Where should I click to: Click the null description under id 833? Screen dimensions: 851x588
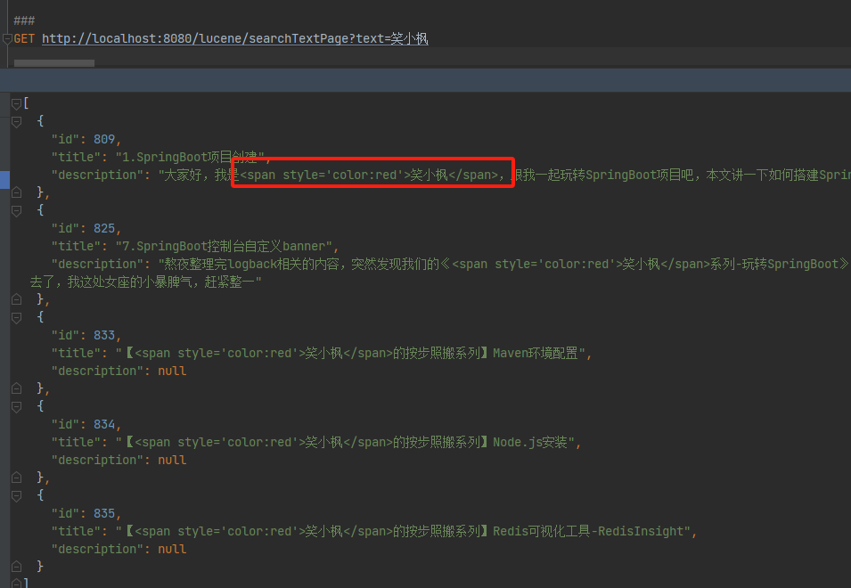(172, 371)
